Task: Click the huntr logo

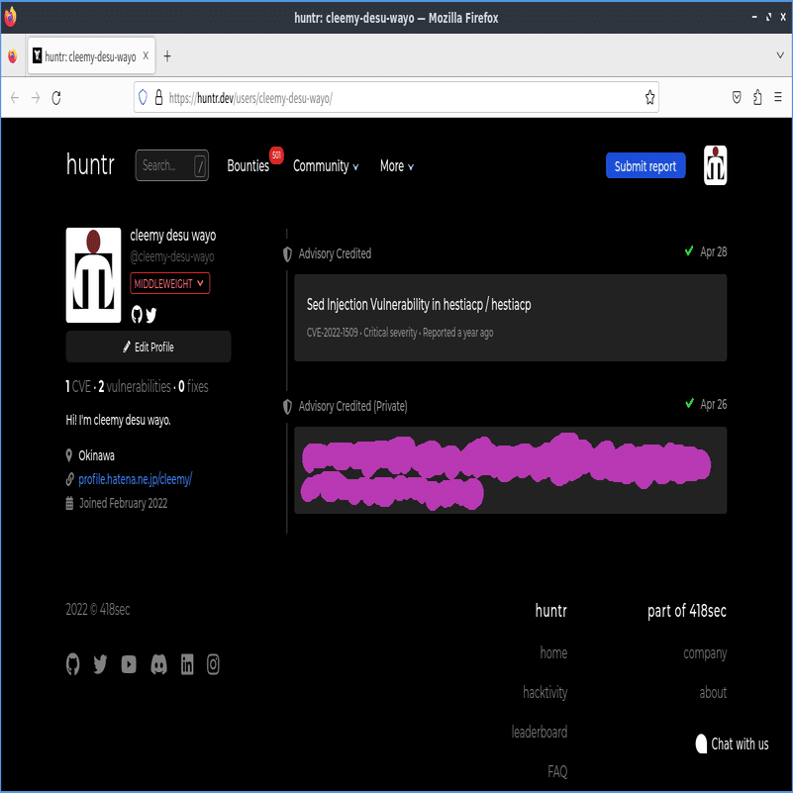Action: (90, 165)
